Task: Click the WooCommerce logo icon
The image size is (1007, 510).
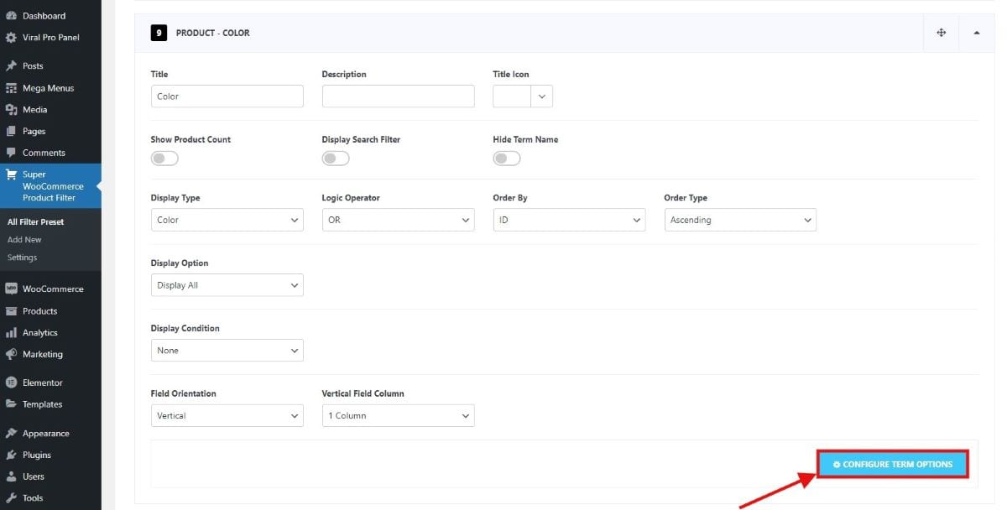Action: click(11, 289)
